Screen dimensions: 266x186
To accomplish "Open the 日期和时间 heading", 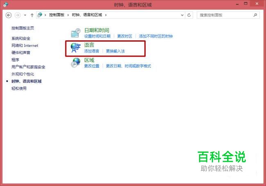I will 97,30.
